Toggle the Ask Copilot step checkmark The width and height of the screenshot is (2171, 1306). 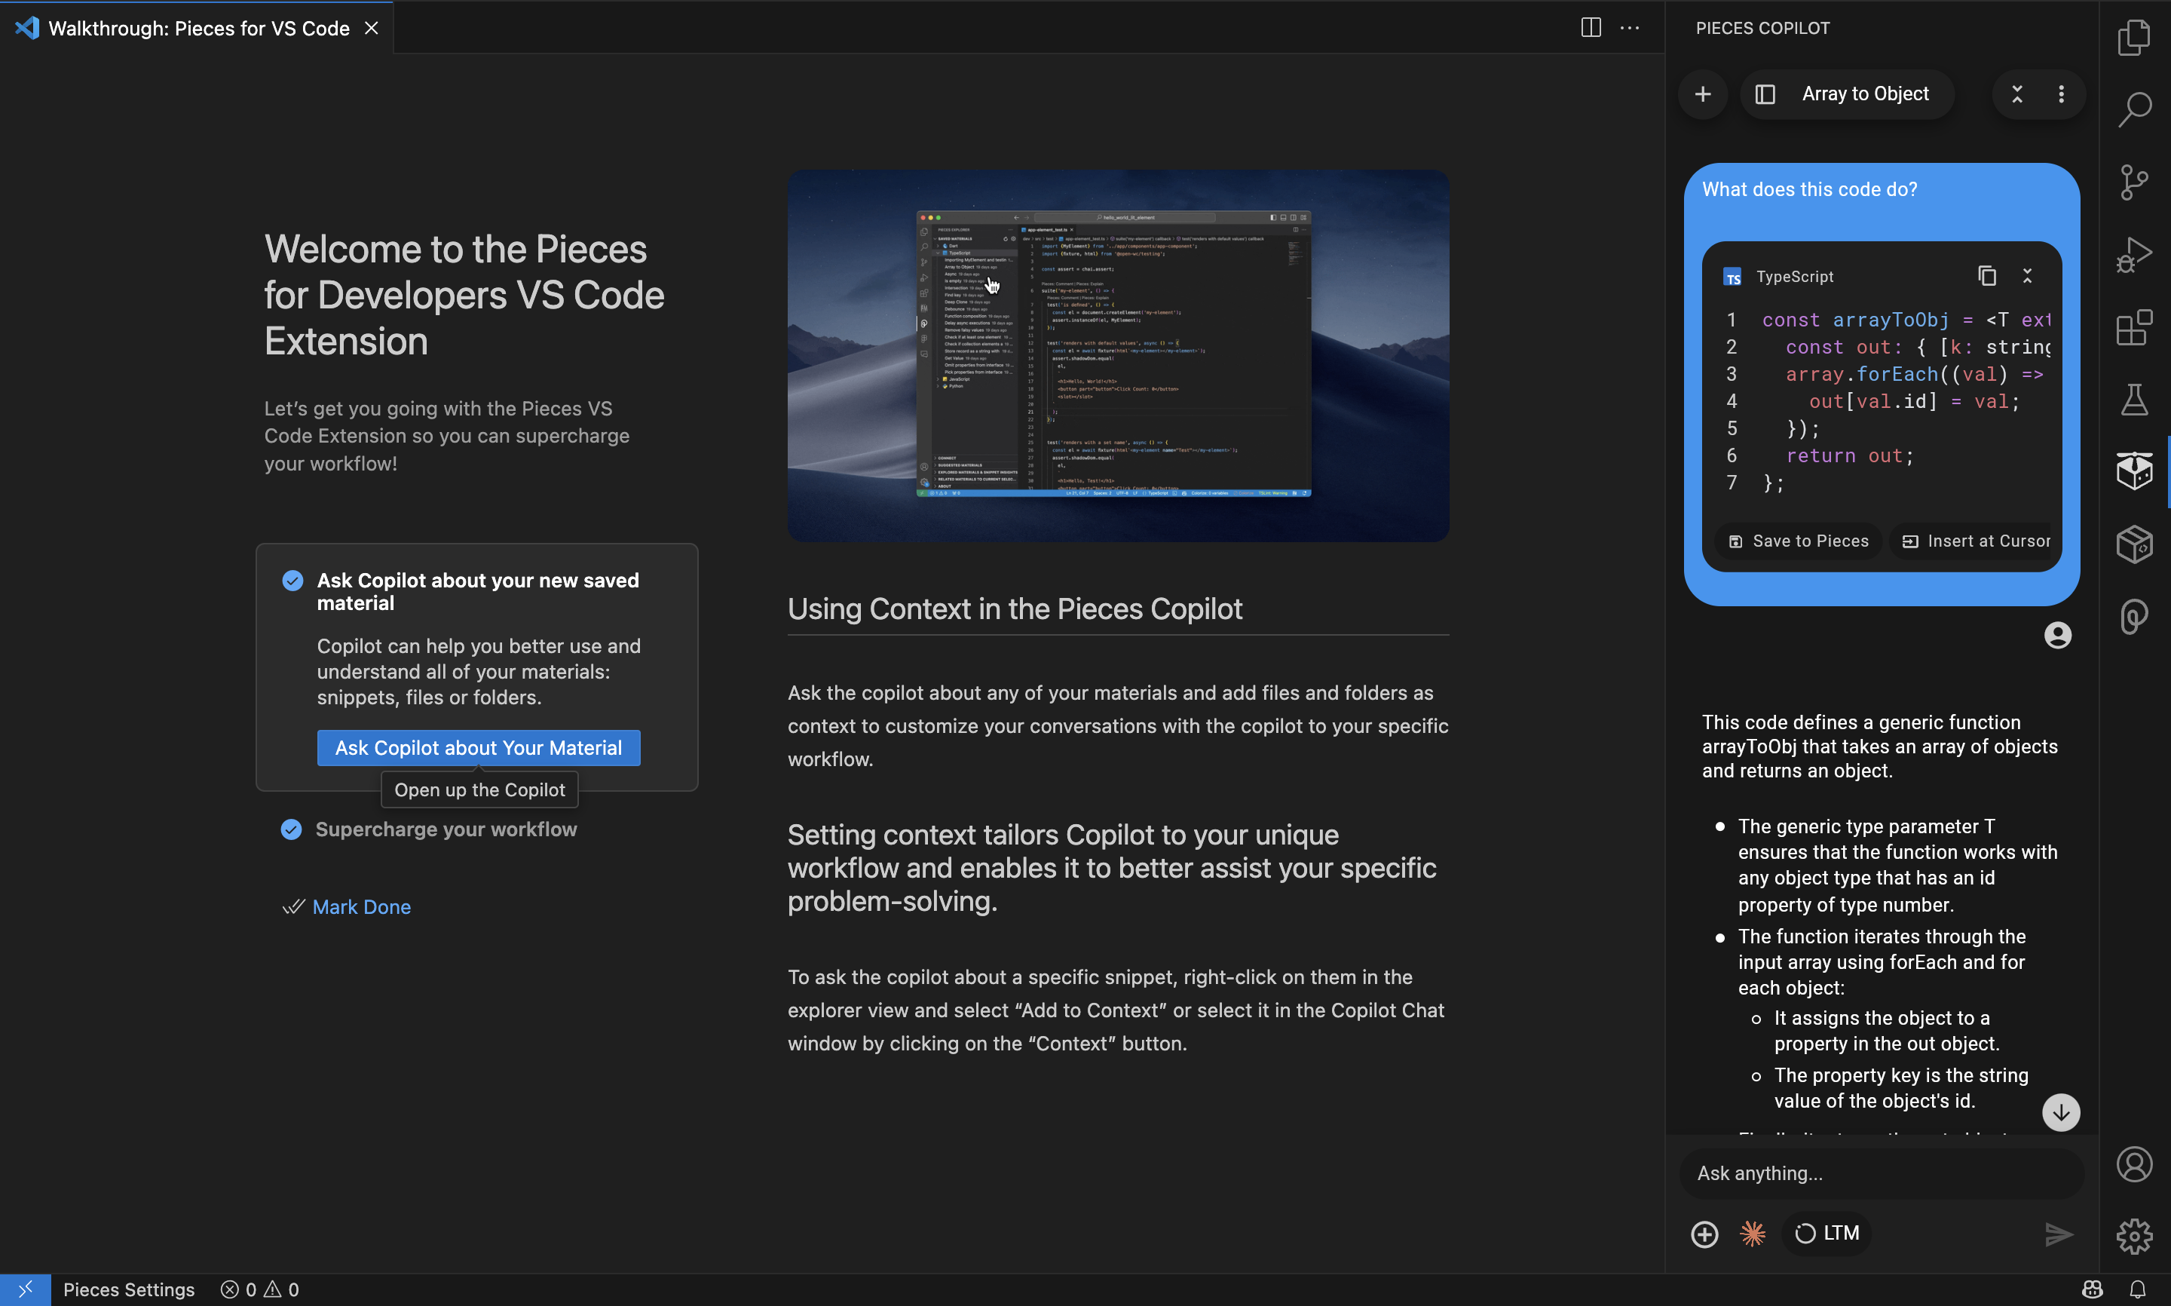tap(293, 581)
